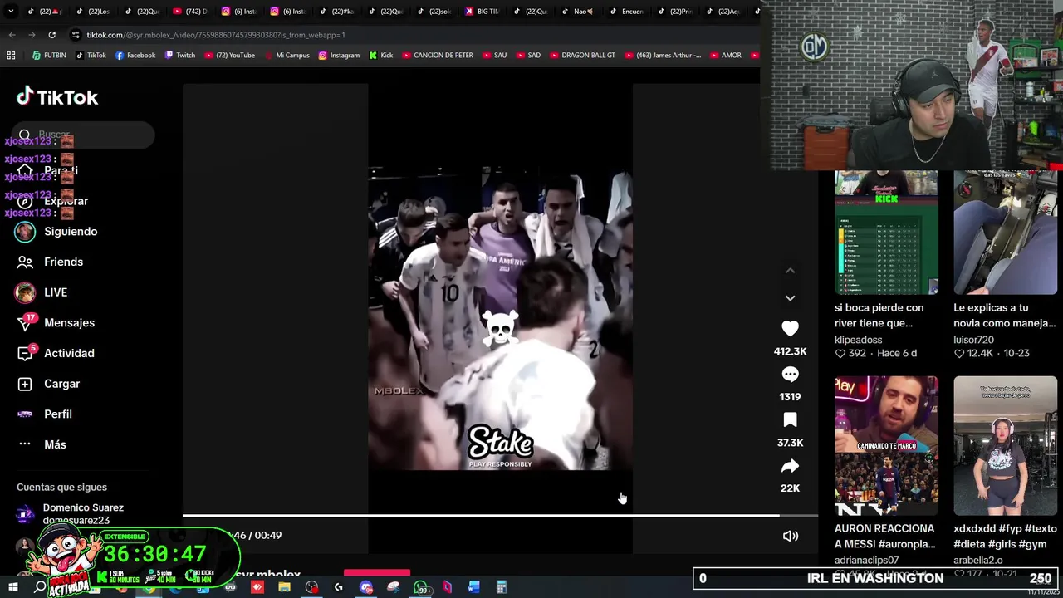Screen dimensions: 1063x598
Task: Switch to the (742) YouTube tab
Action: point(191,11)
